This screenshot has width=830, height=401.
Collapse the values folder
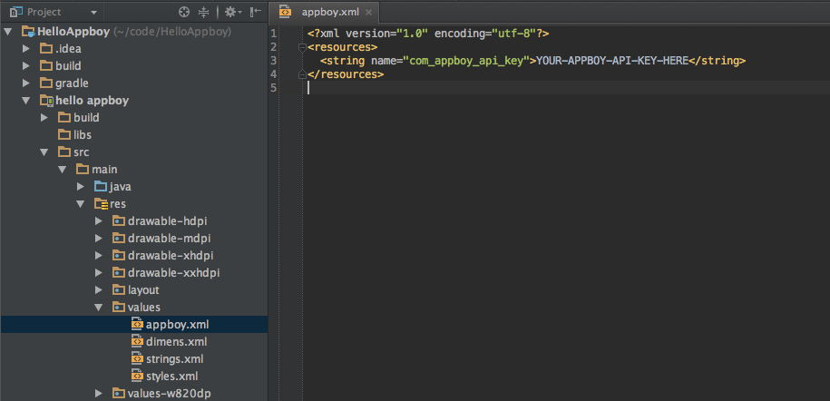tap(100, 308)
